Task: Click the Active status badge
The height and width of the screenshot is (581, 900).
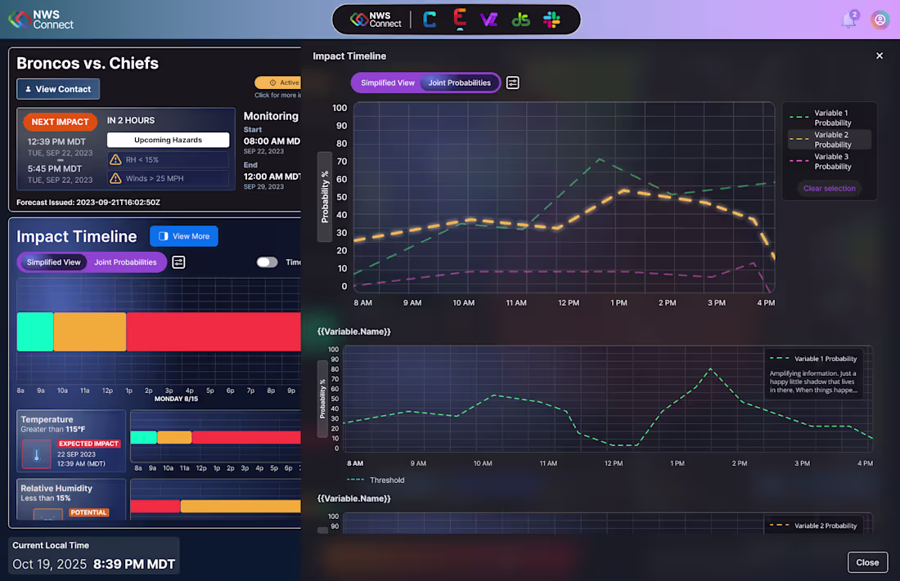Action: (278, 83)
